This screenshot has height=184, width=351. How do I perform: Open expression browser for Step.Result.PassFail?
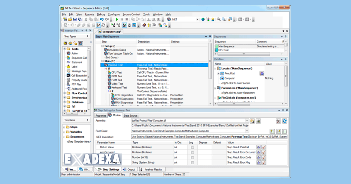[x=259, y=147]
